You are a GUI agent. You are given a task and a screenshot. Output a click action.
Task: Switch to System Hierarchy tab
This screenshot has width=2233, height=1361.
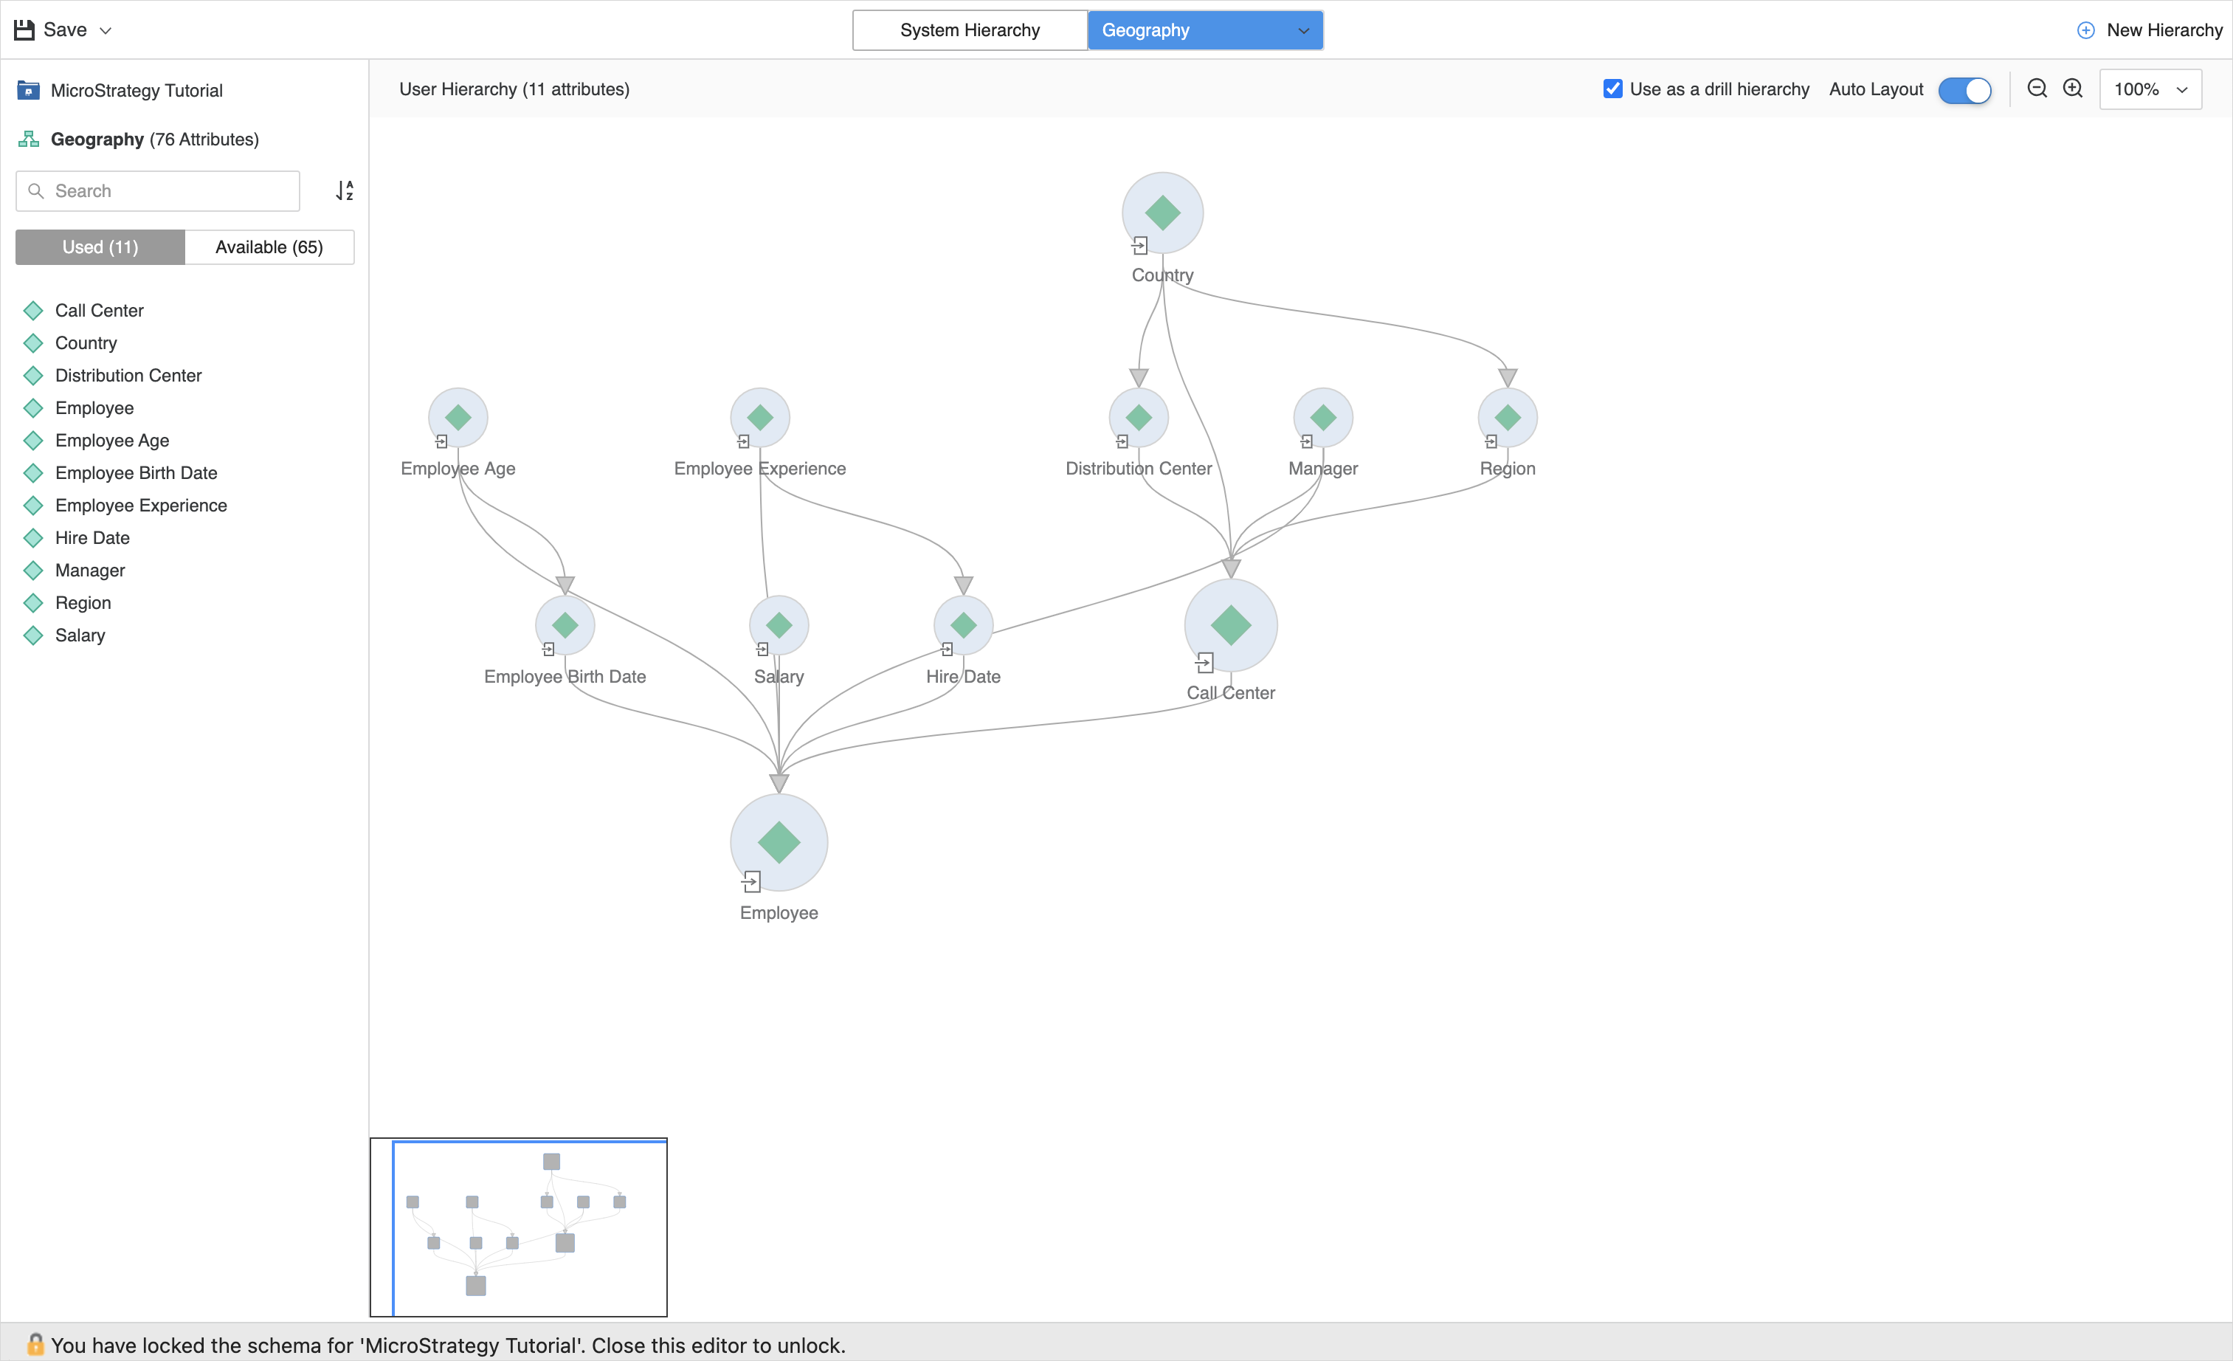pyautogui.click(x=969, y=31)
